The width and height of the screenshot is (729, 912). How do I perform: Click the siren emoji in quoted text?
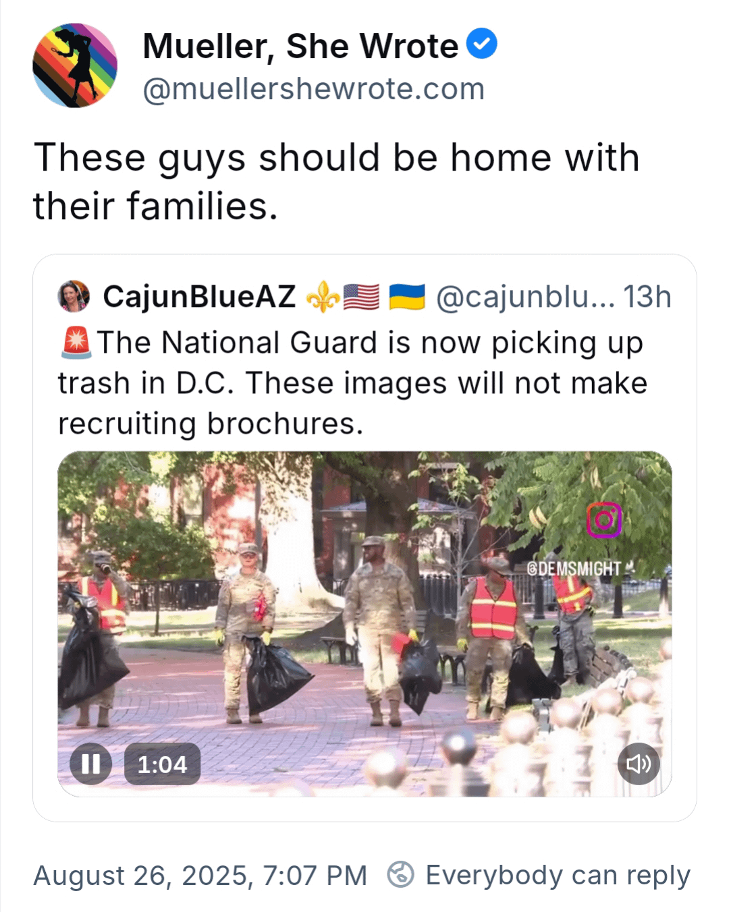[x=76, y=343]
